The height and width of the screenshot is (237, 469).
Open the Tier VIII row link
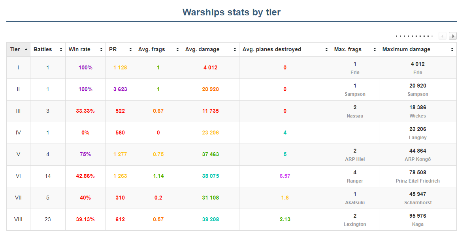18,219
